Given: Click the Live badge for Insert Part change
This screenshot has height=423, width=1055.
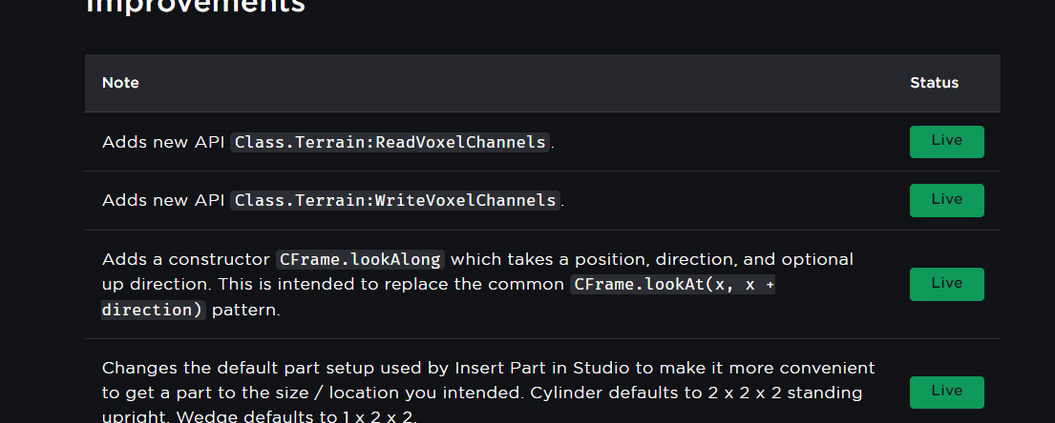Looking at the screenshot, I should (x=946, y=392).
